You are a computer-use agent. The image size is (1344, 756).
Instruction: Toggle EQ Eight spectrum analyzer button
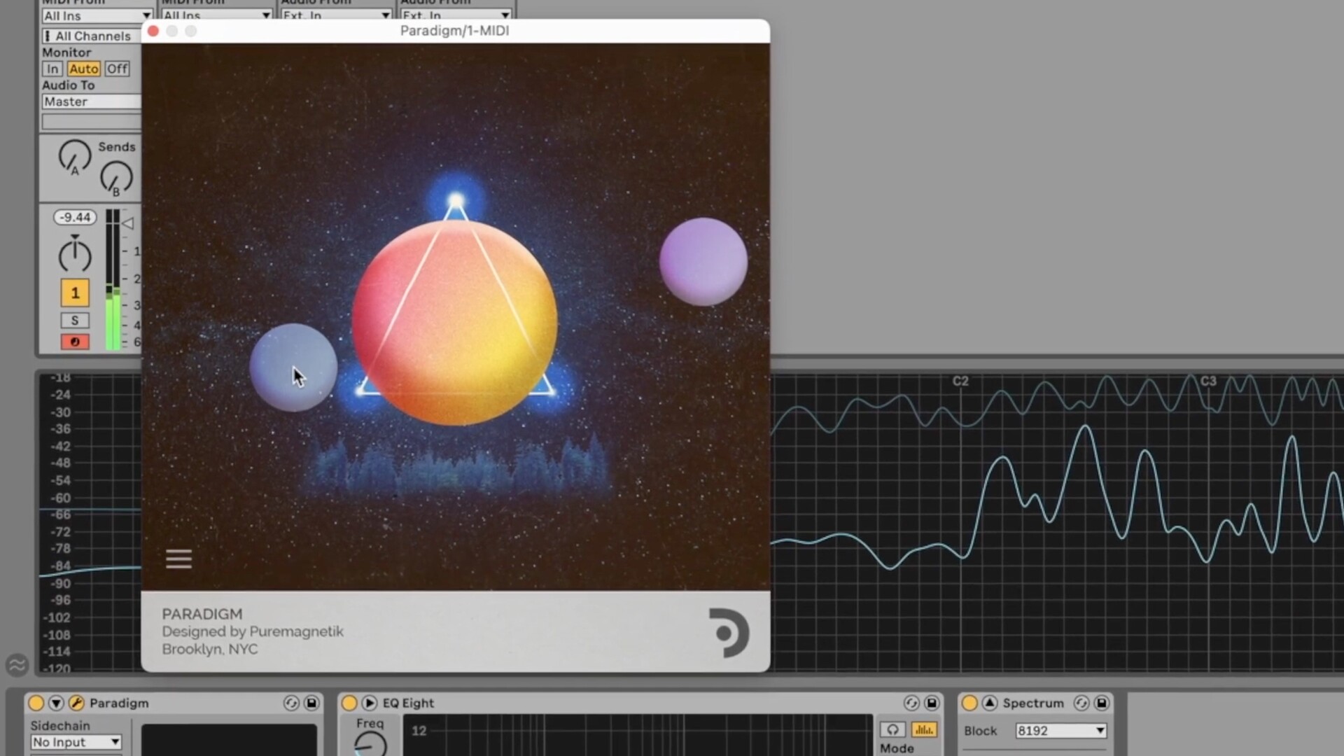click(924, 730)
